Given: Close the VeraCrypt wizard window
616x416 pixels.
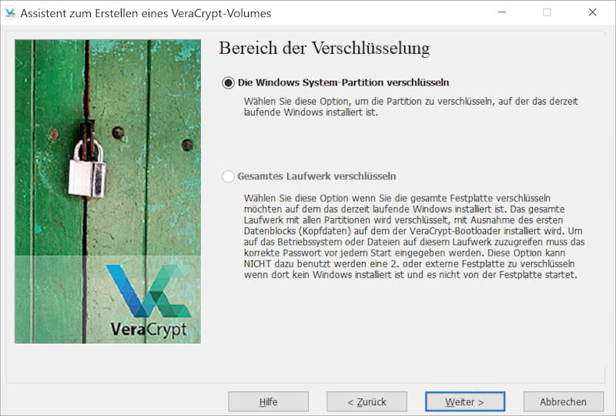Looking at the screenshot, I should point(592,12).
